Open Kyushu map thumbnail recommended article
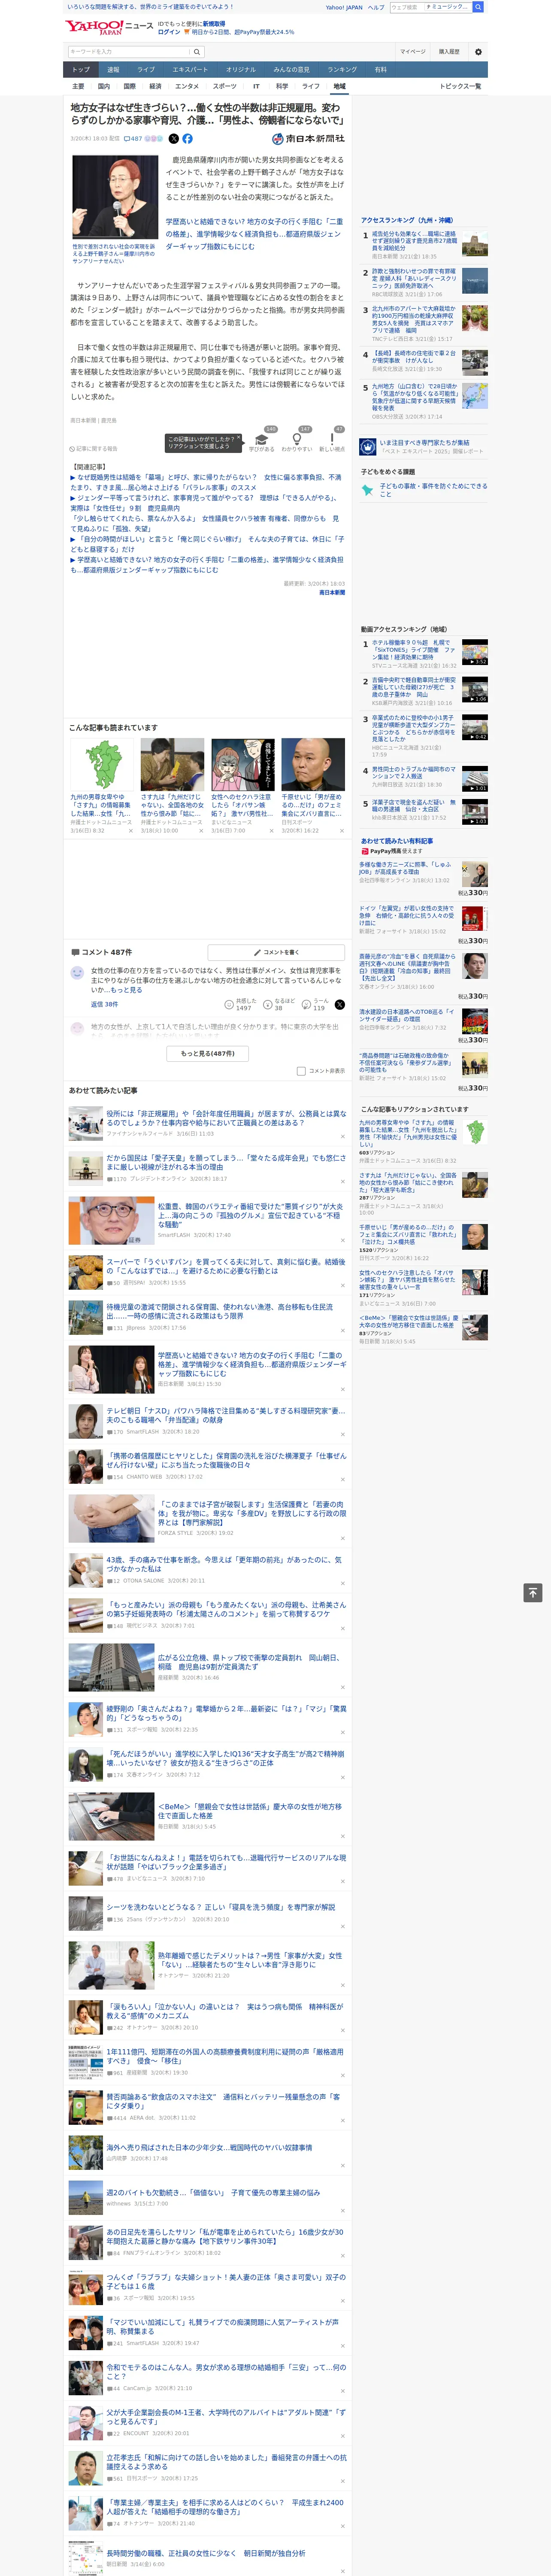 pyautogui.click(x=102, y=764)
